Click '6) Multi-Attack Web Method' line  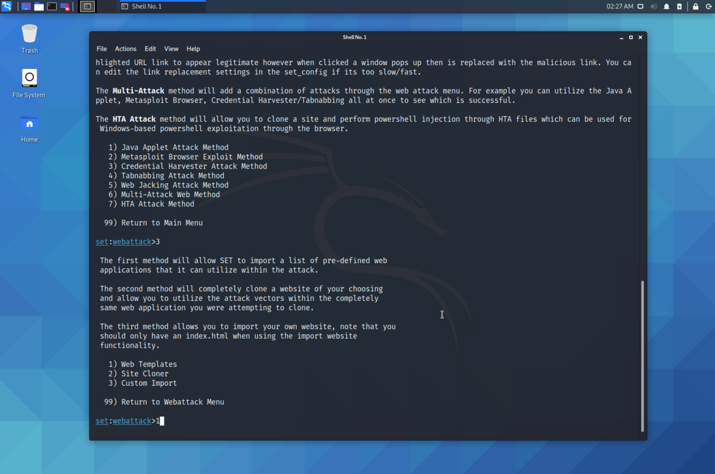(164, 194)
